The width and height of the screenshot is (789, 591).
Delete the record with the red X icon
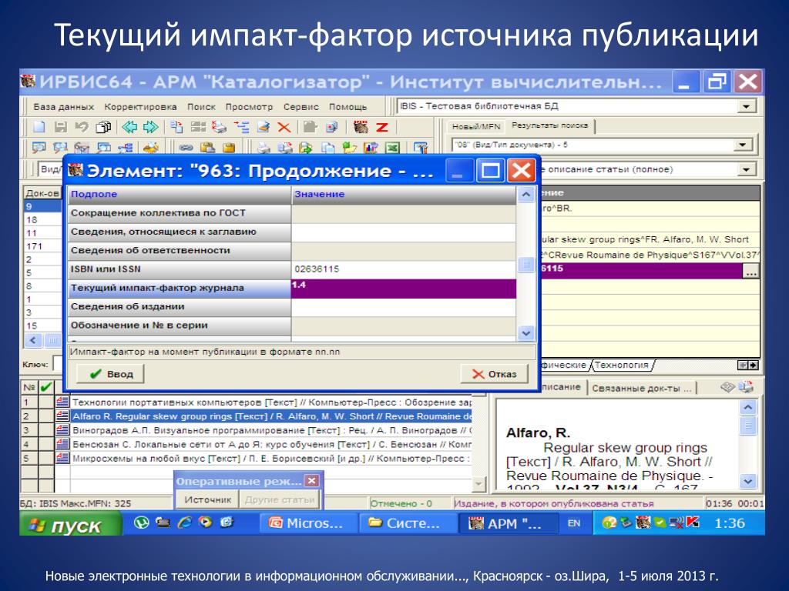[x=284, y=127]
